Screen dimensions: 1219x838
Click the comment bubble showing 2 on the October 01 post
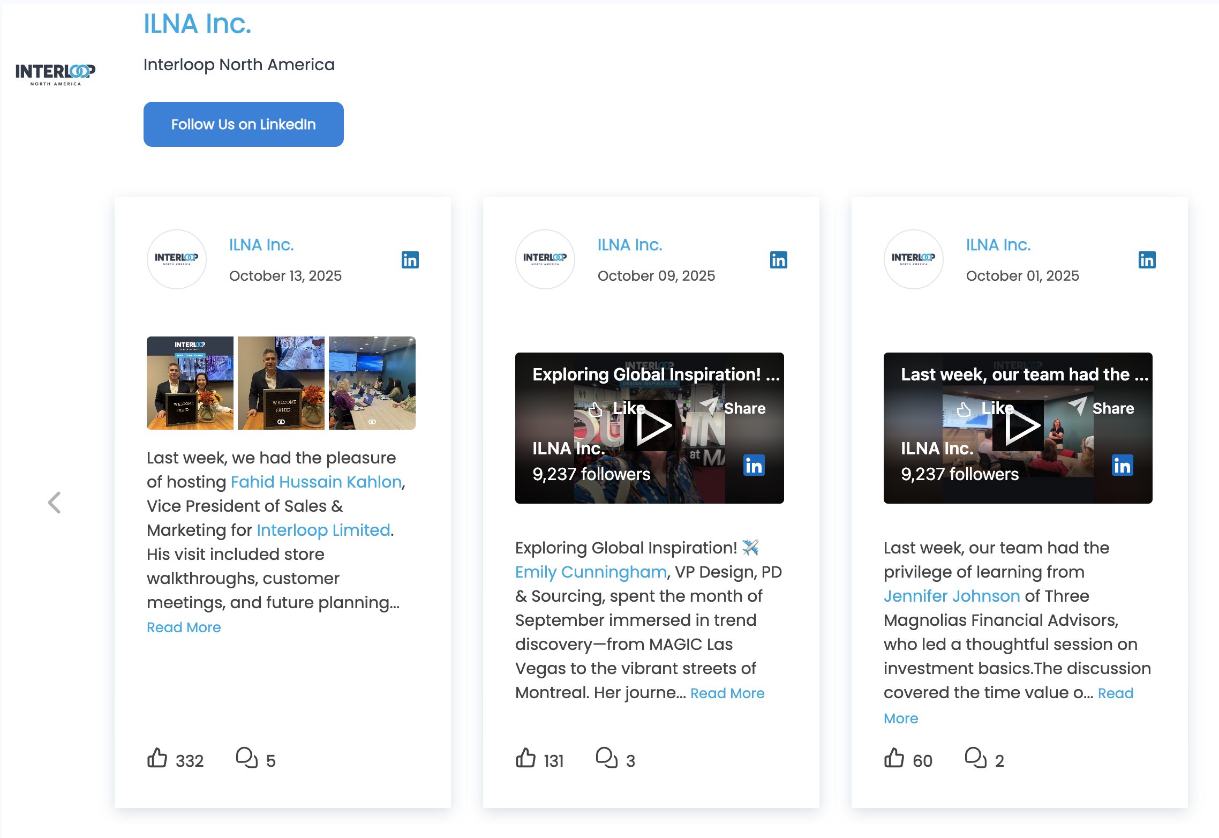coord(975,758)
